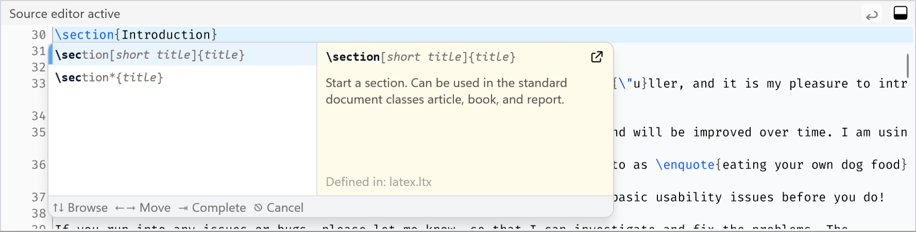Click the section description text in the info panel
Image resolution: width=916 pixels, height=232 pixels.
click(x=446, y=91)
